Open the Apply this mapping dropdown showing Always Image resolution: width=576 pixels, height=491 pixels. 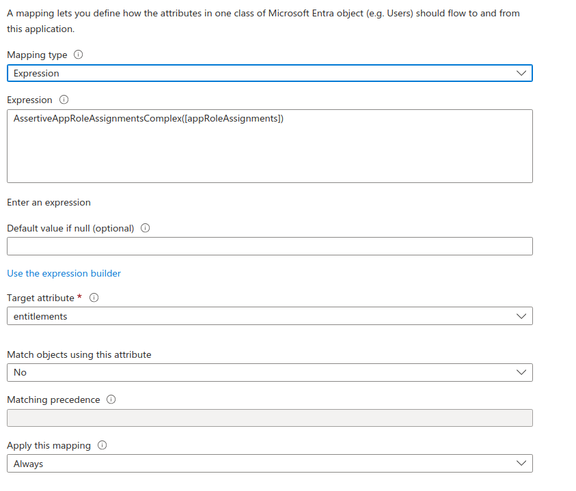click(269, 464)
